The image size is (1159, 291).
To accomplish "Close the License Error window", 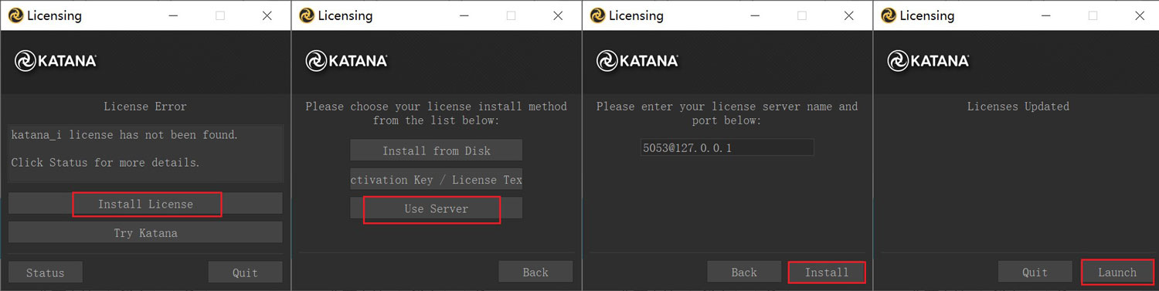I will click(267, 15).
